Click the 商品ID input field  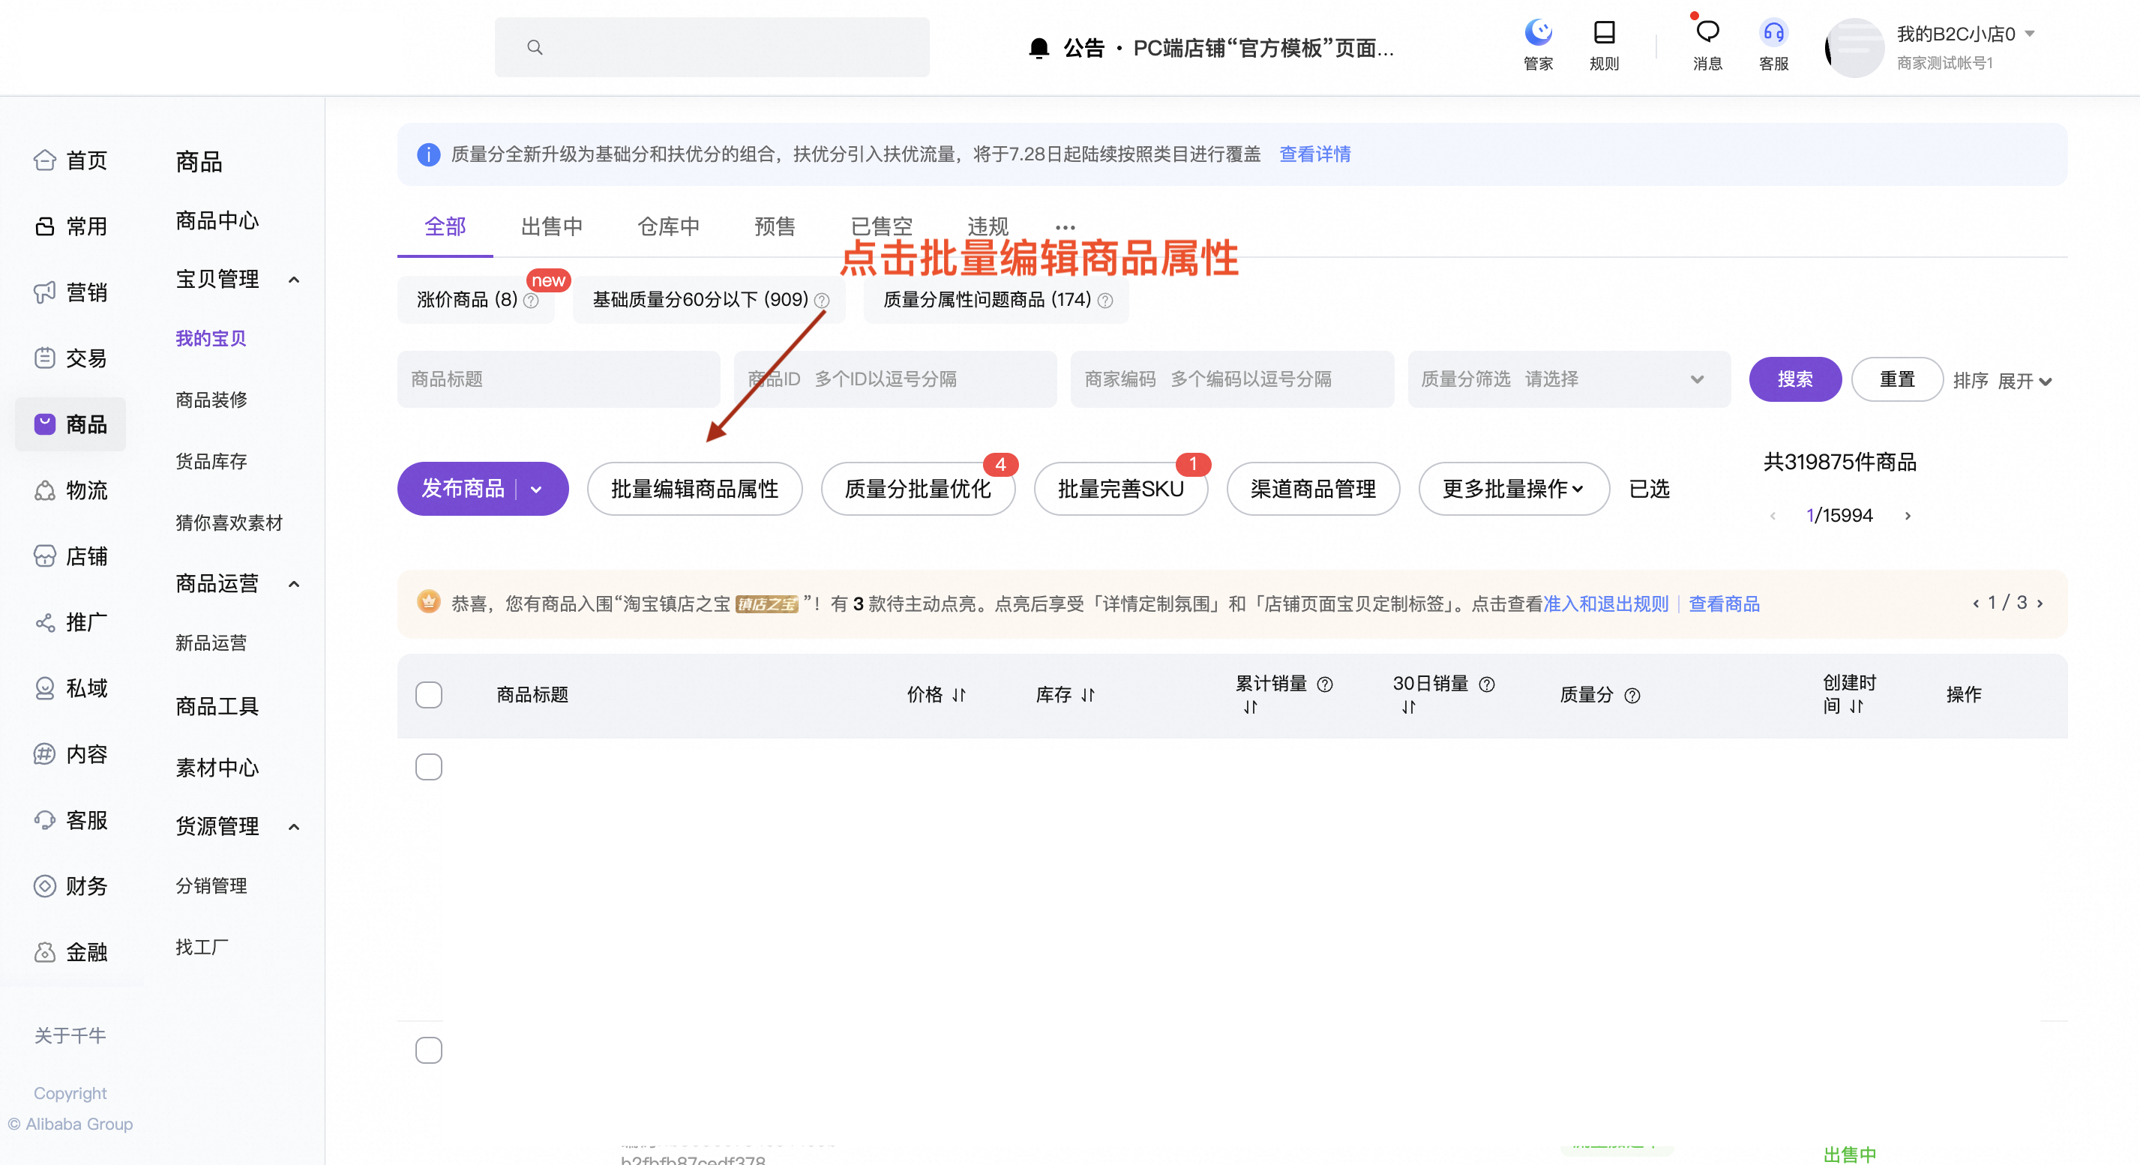895,379
